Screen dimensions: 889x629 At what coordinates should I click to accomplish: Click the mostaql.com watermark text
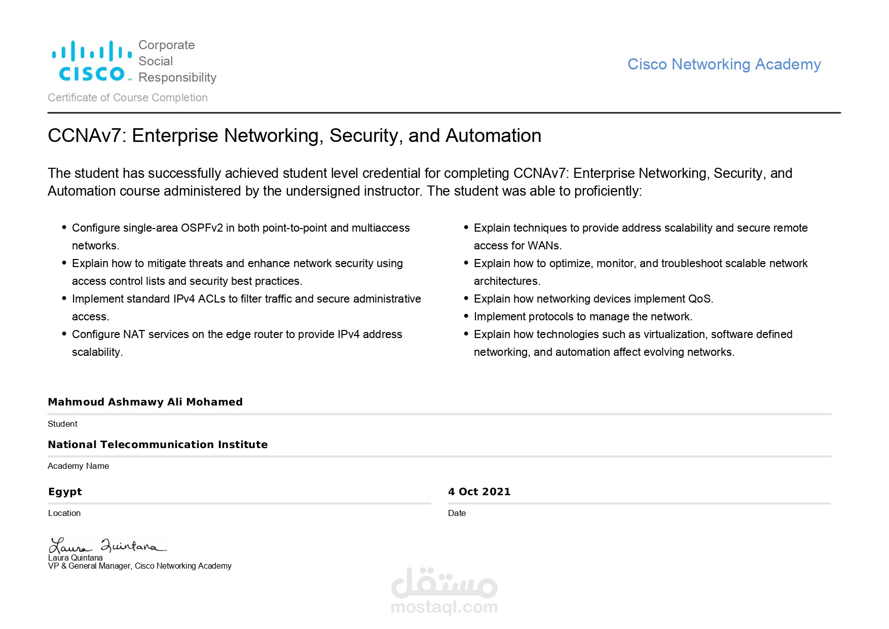pyautogui.click(x=444, y=607)
